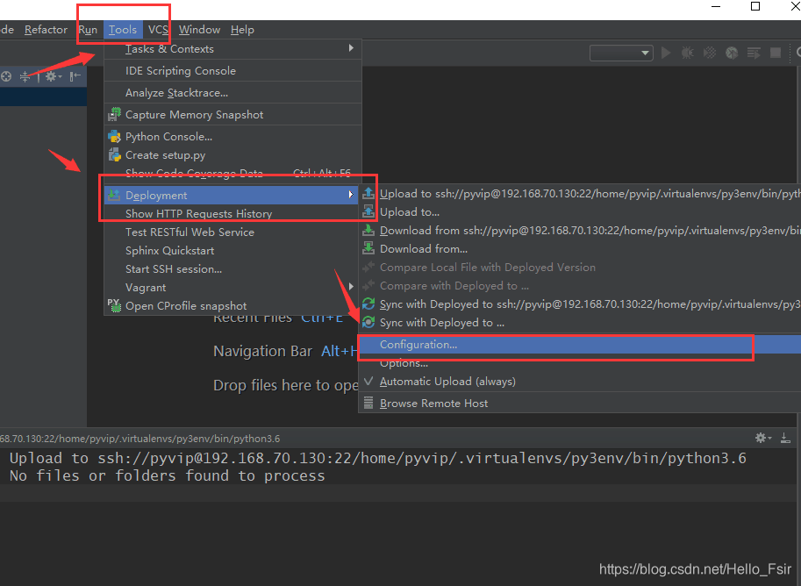This screenshot has height=586, width=801.
Task: Select Show HTTP Requests History
Action: pyautogui.click(x=233, y=213)
